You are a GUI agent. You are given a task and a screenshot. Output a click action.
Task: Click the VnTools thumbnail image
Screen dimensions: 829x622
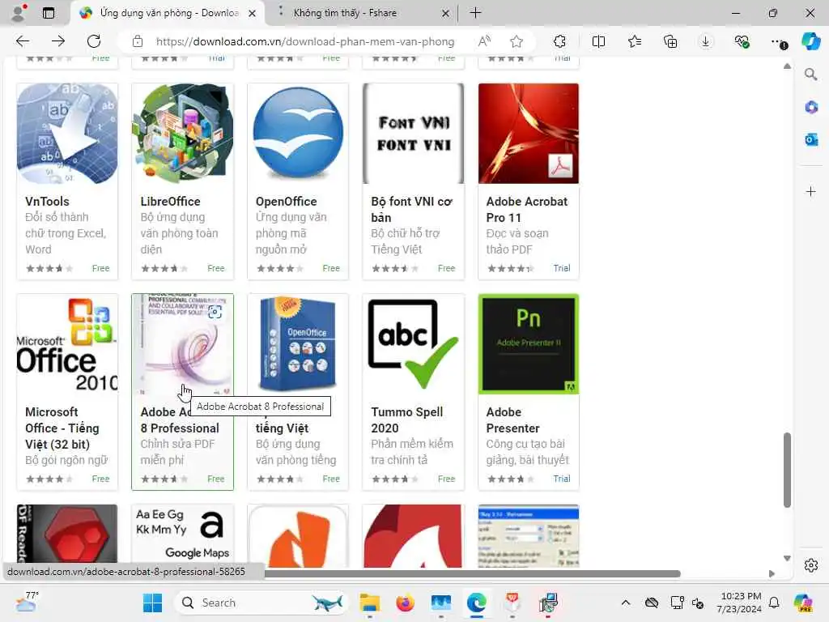(x=67, y=134)
